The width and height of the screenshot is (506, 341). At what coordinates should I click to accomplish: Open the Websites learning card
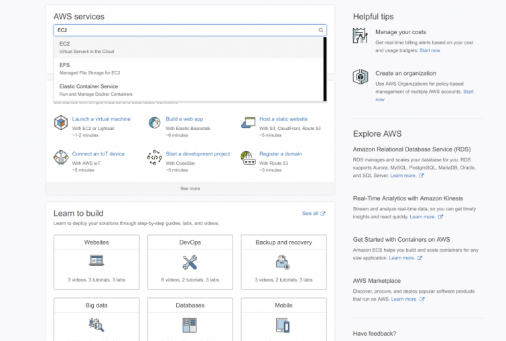(97, 262)
